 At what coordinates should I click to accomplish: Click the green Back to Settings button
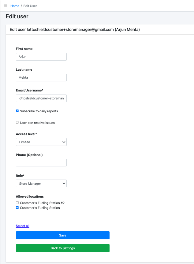pyautogui.click(x=62, y=248)
